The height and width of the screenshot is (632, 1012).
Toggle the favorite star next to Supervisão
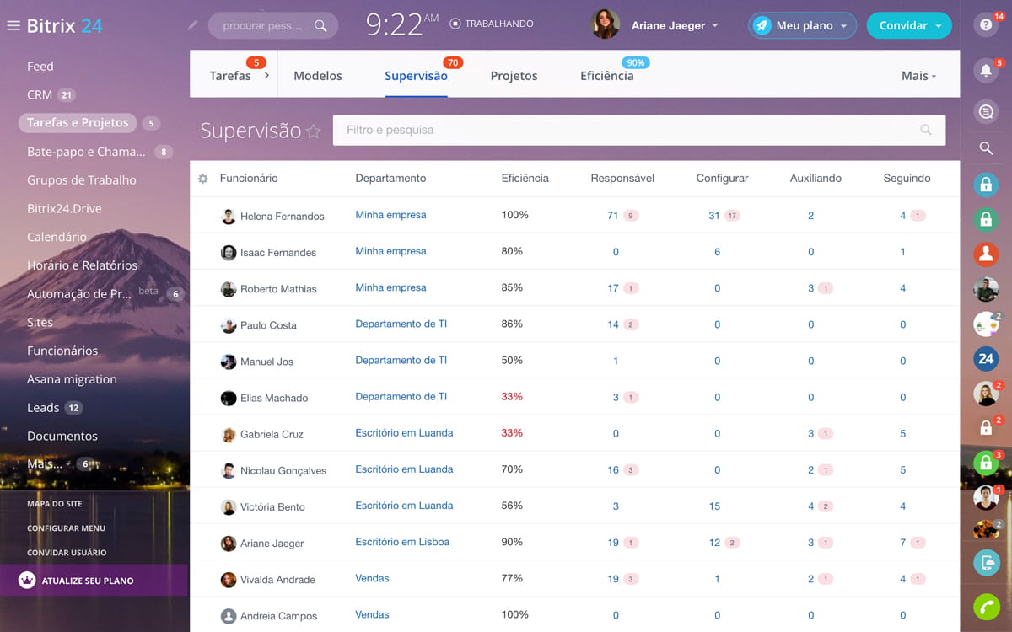click(x=314, y=131)
